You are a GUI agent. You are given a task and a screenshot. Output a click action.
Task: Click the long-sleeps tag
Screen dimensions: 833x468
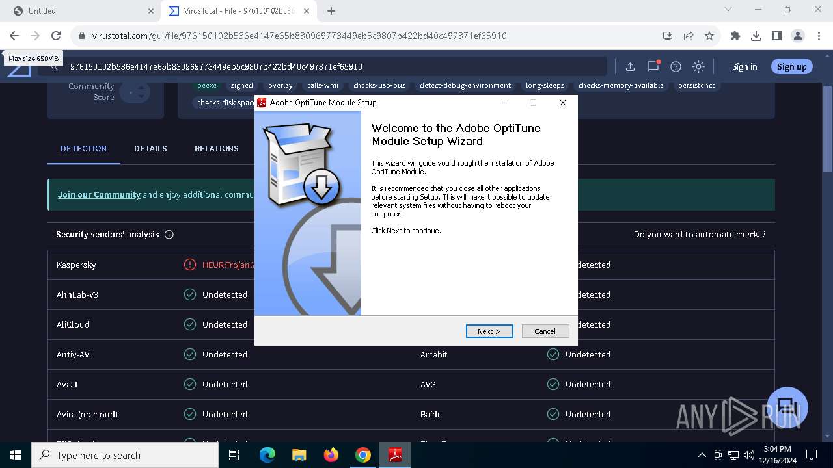[x=545, y=85]
